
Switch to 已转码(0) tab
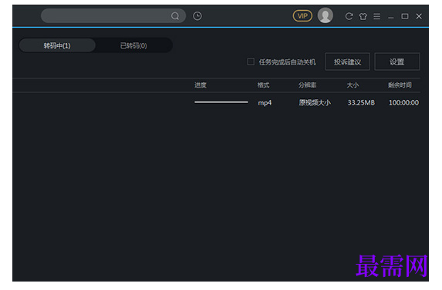coord(133,45)
